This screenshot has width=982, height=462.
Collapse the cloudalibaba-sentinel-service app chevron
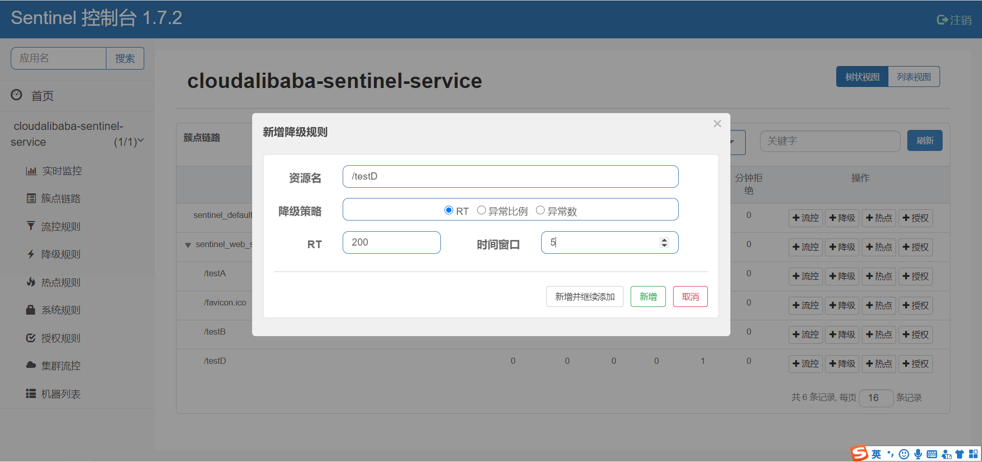pyautogui.click(x=141, y=141)
